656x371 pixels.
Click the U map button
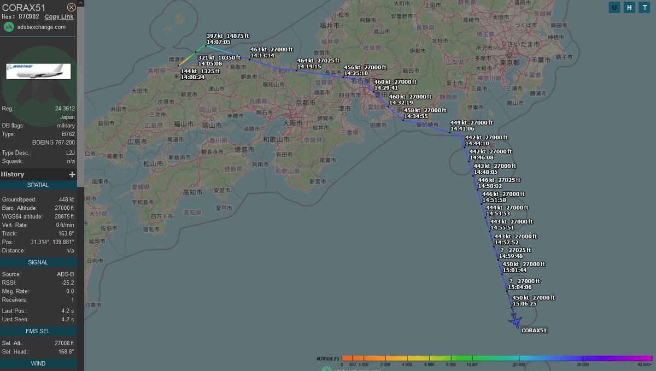[614, 7]
